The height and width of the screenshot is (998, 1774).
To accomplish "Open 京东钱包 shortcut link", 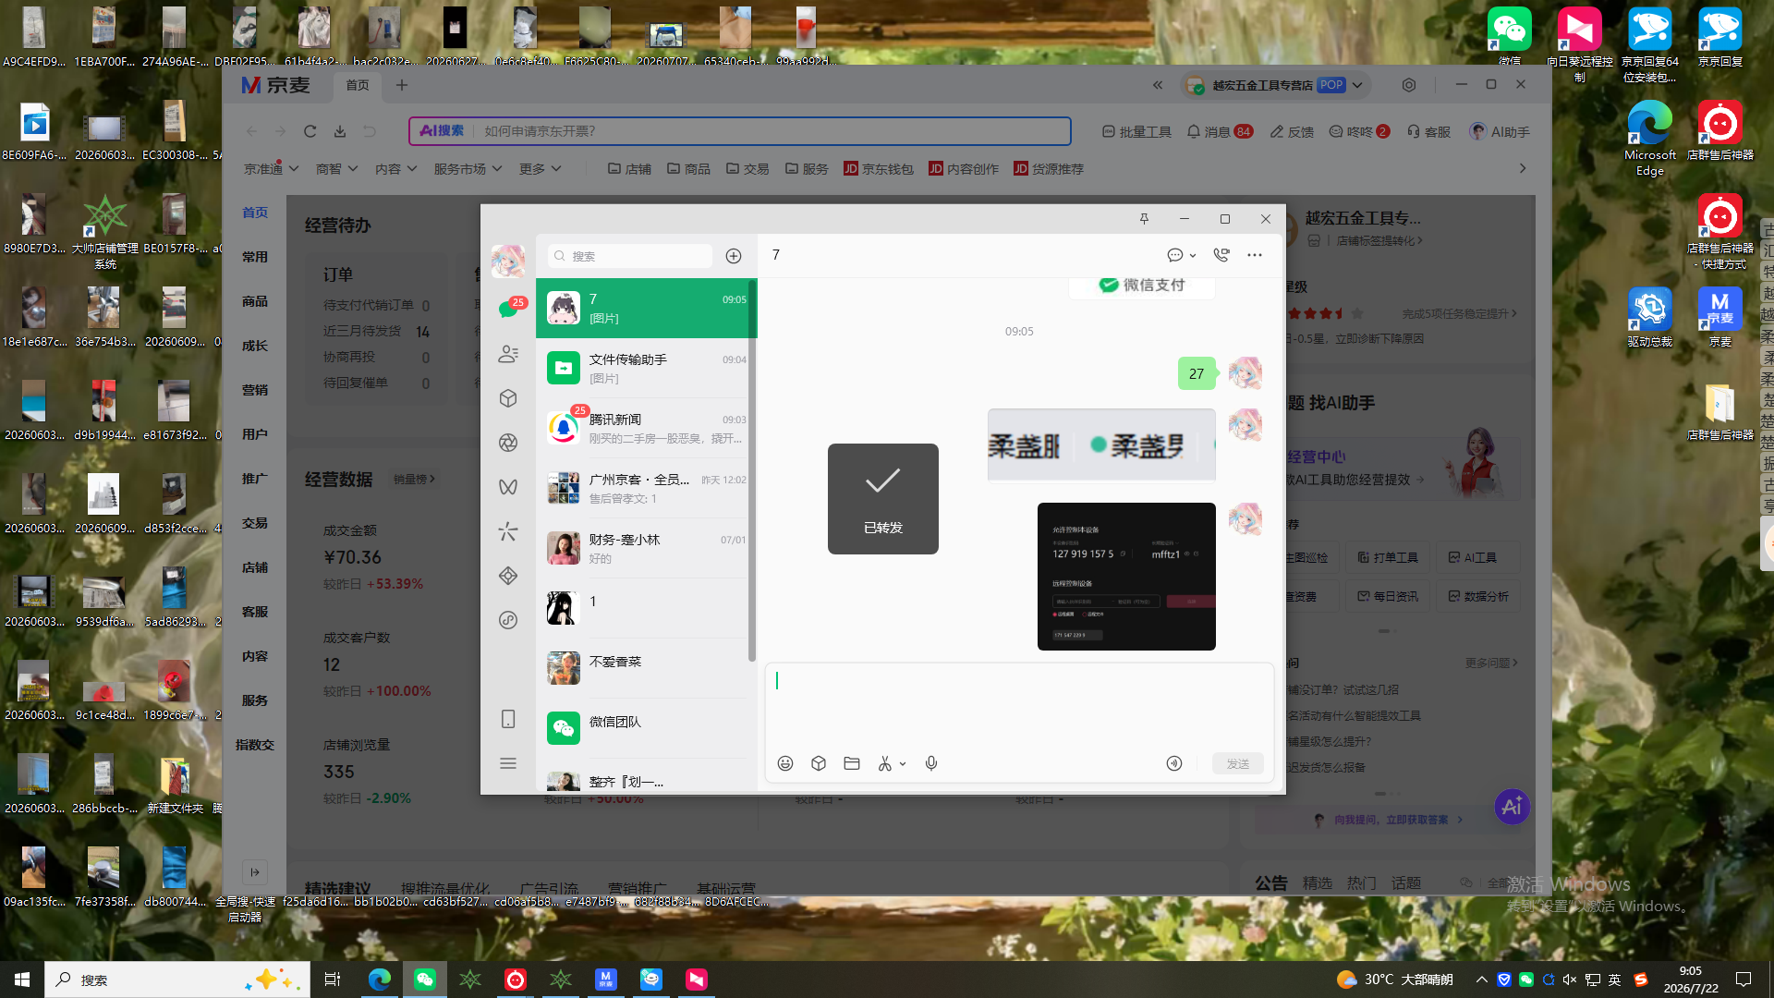I will 879,169.
